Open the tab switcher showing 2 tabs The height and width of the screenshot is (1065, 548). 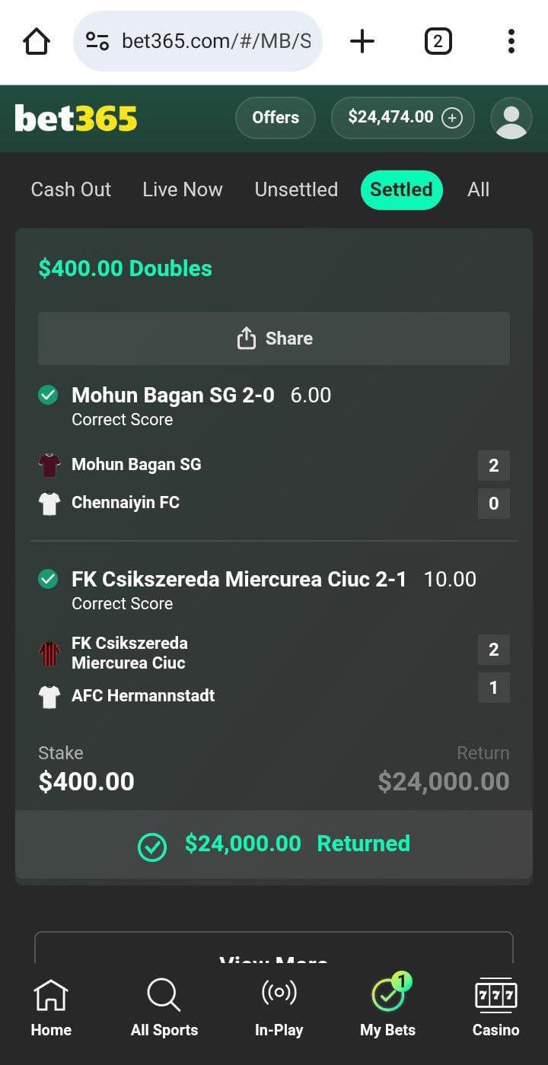click(x=438, y=41)
